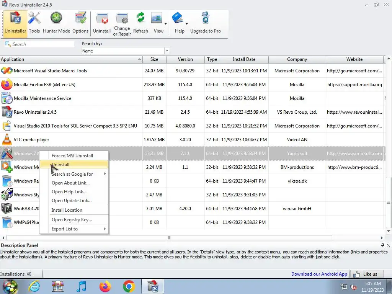Select the Revo Uninstaller 2.4.5 list icon
Viewport: 392px width, 294px height.
point(7,112)
